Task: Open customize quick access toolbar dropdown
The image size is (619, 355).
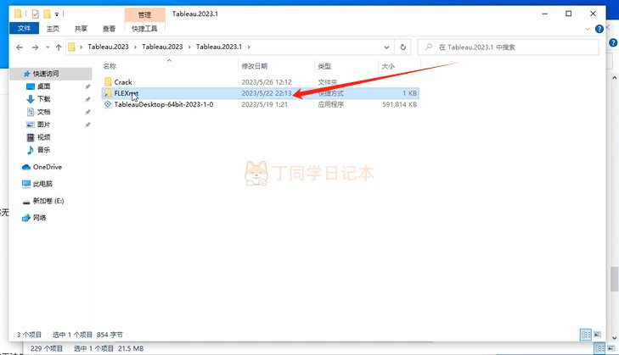Action: pos(57,14)
